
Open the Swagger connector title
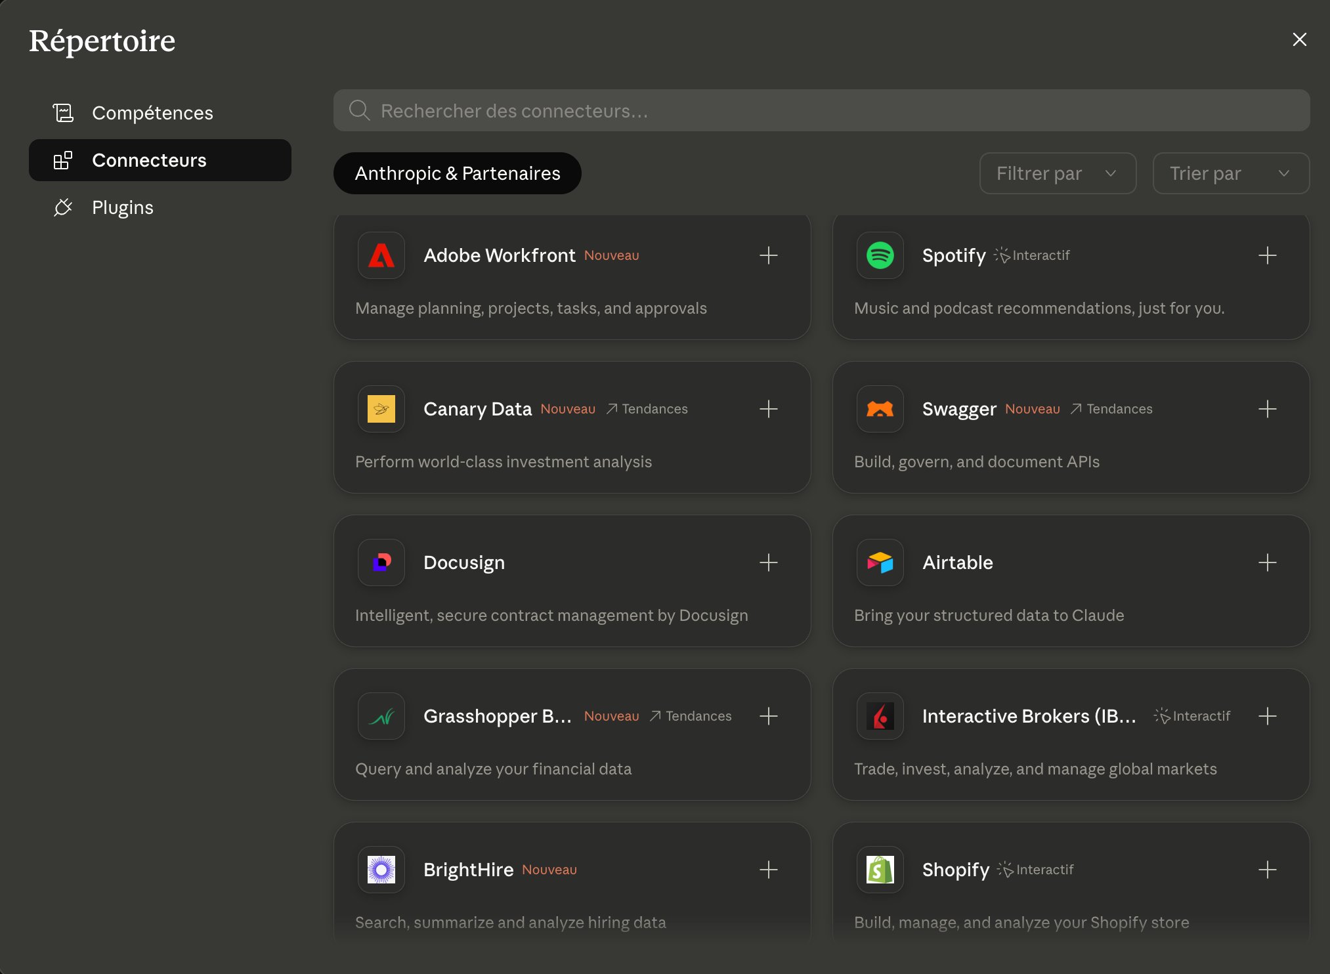[x=959, y=409]
